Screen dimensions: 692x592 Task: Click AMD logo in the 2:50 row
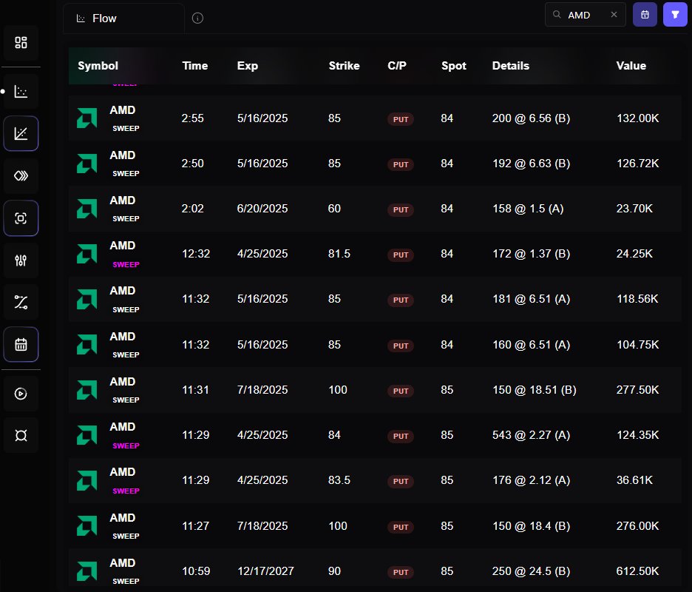(87, 164)
